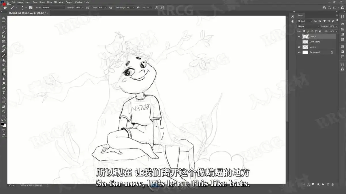The width and height of the screenshot is (346, 194).
Task: Open the Edit menu
Action: click(x=13, y=2)
